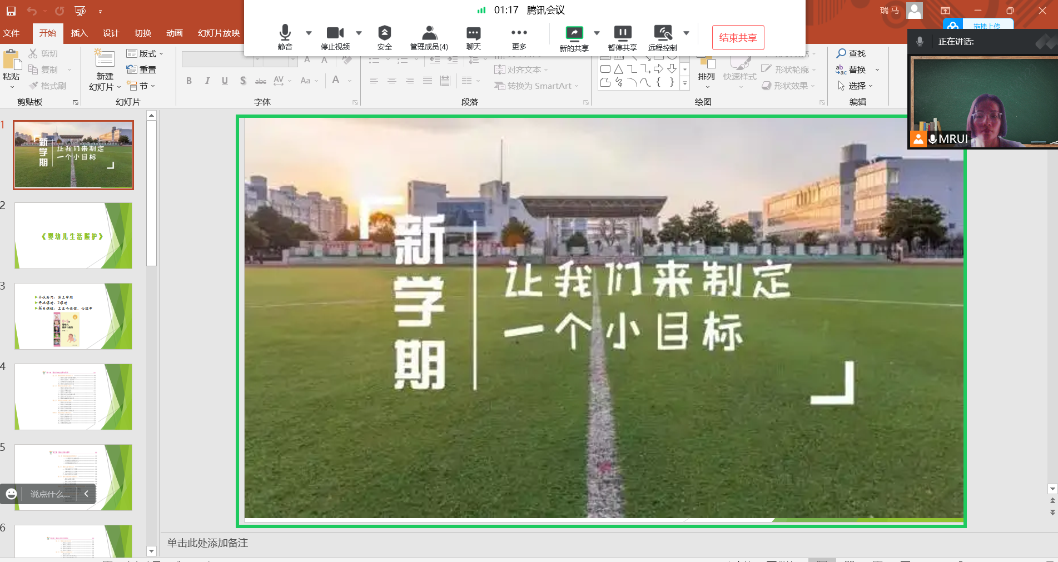Select slide 2 thumbnail 婴幼儿生活照护
Image resolution: width=1058 pixels, height=562 pixels.
pyautogui.click(x=73, y=236)
